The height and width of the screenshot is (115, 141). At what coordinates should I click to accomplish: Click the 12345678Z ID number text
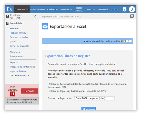(15, 18)
